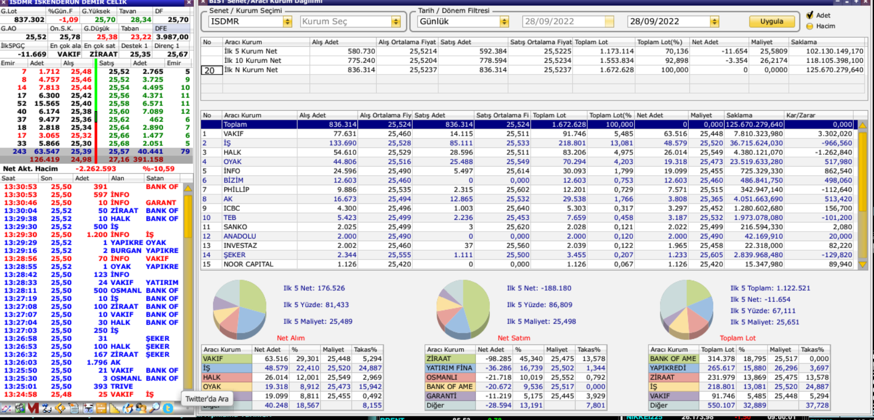Click the Tavan value 28,34
This screenshot has width=874, height=420.
point(141,20)
